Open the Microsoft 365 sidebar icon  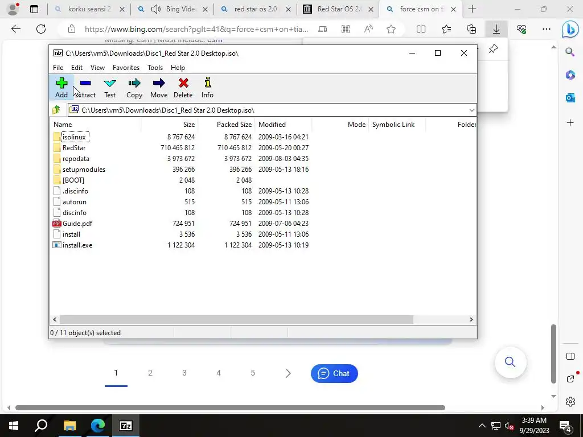tap(570, 75)
